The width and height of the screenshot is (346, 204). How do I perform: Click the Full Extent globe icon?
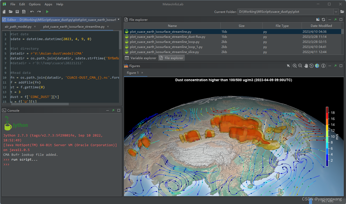(x=317, y=66)
